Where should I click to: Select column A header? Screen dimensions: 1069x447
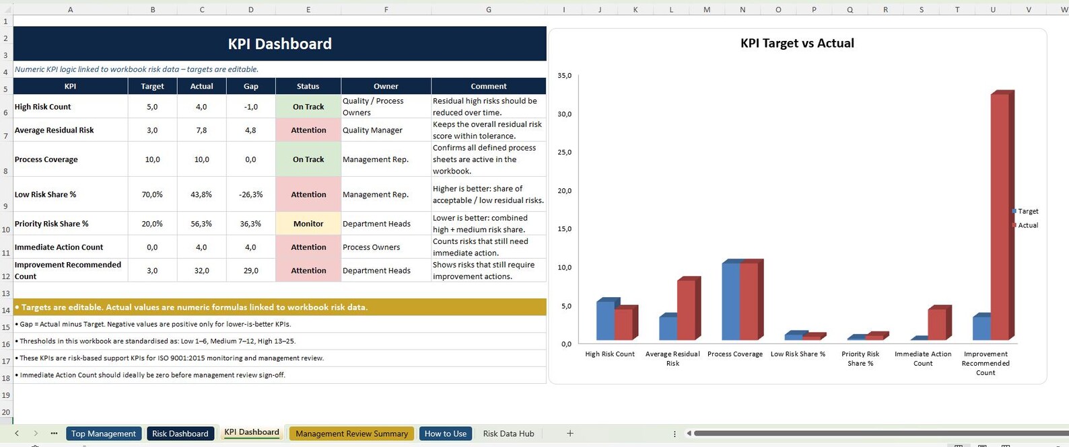click(x=71, y=9)
